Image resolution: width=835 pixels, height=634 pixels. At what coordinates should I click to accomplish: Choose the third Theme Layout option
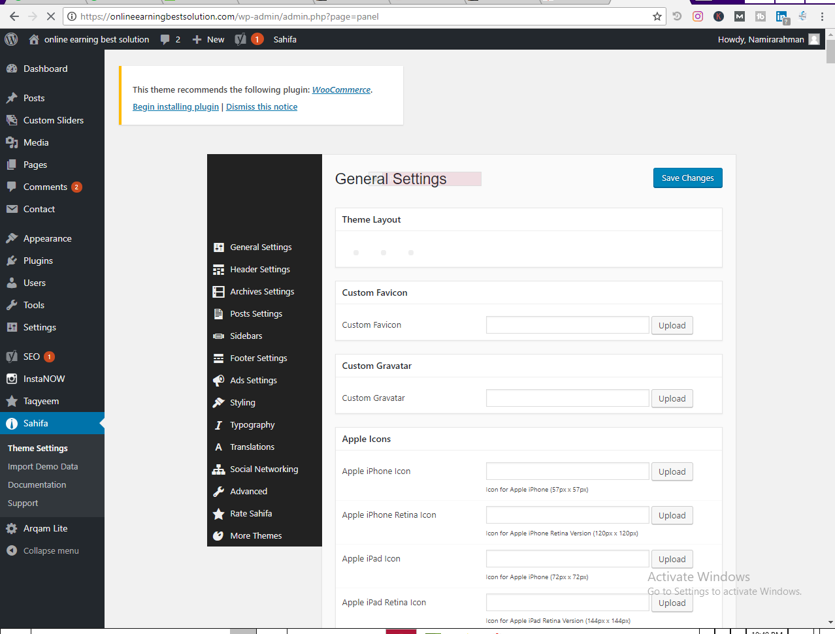pos(411,252)
